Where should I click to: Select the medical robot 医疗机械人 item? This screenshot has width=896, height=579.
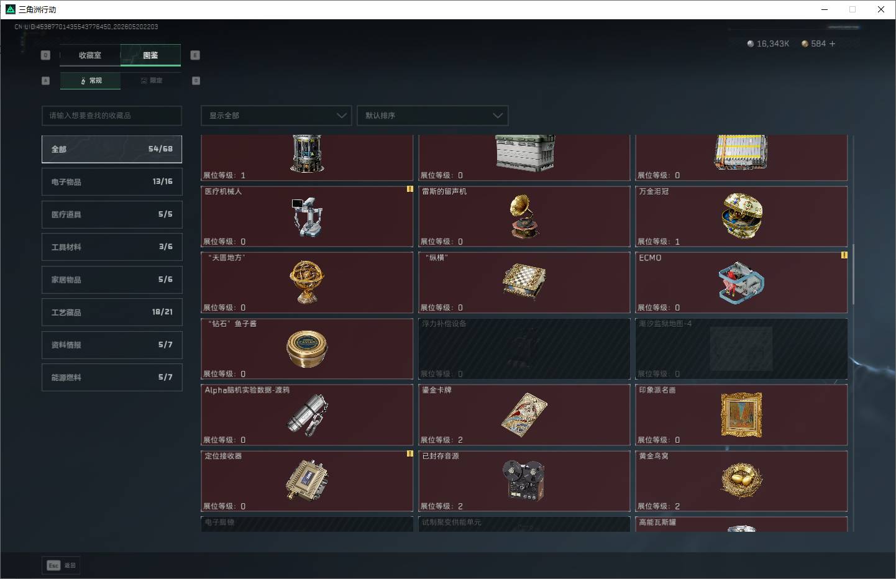coord(307,216)
